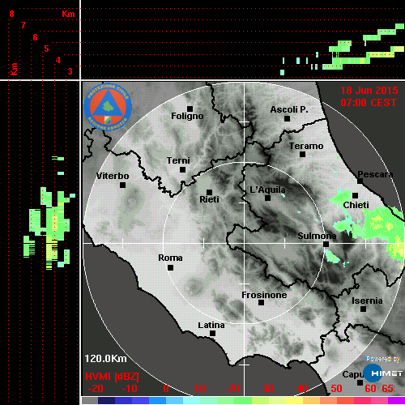
Task: Select the Rieti city marker square
Action: click(209, 192)
